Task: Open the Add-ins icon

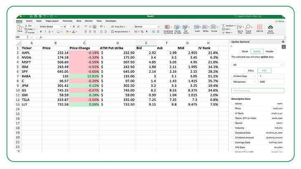Action: click(260, 27)
